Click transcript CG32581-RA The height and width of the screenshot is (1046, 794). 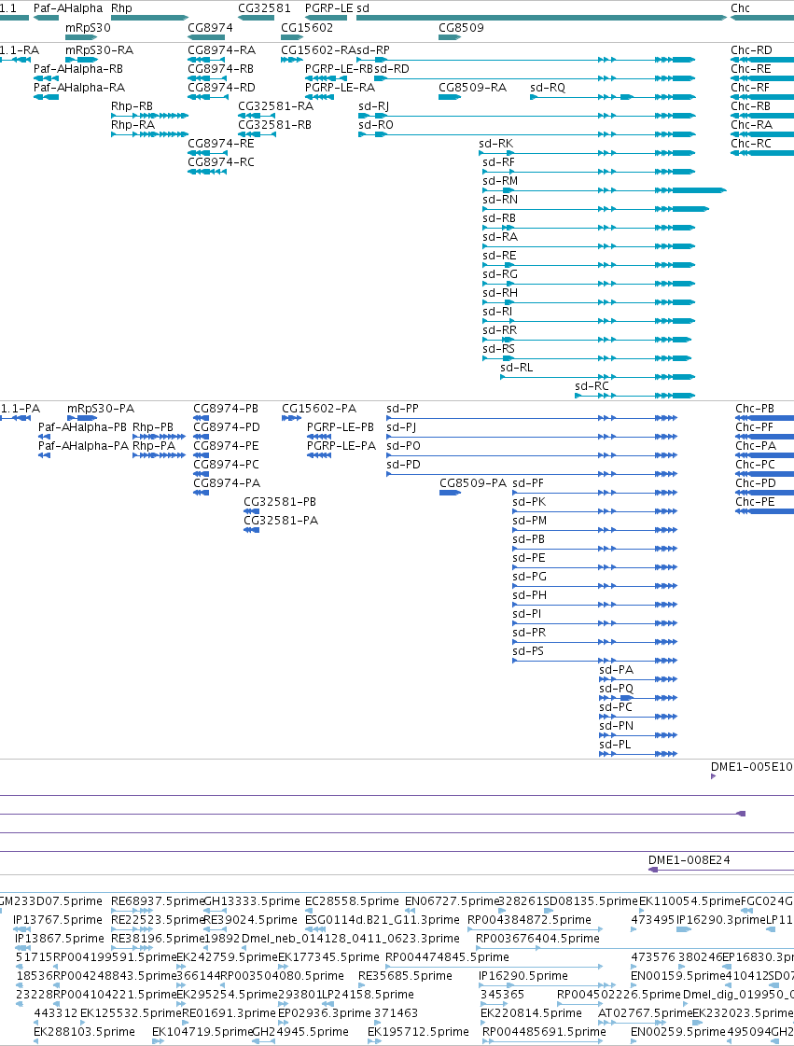click(x=275, y=106)
